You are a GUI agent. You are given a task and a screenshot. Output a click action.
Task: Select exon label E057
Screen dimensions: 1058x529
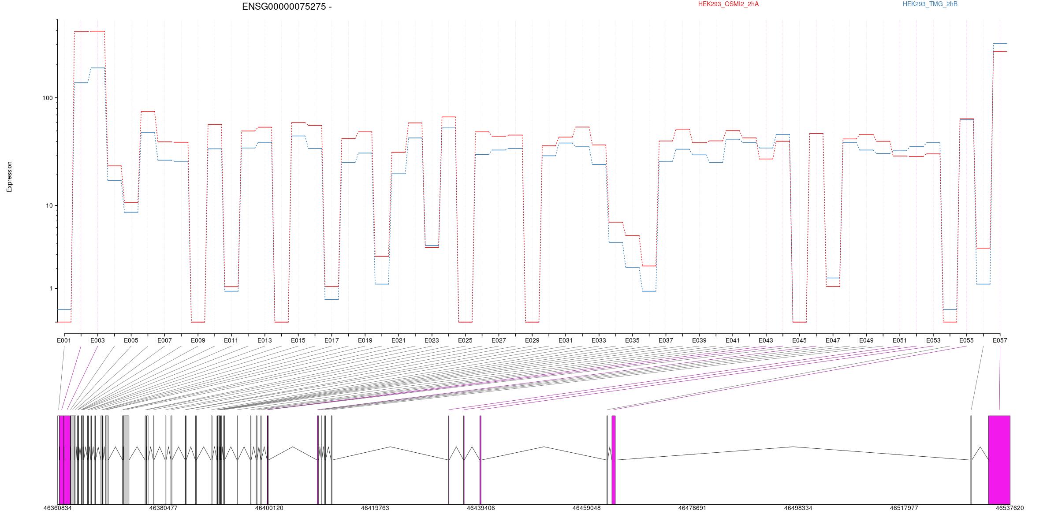1000,340
